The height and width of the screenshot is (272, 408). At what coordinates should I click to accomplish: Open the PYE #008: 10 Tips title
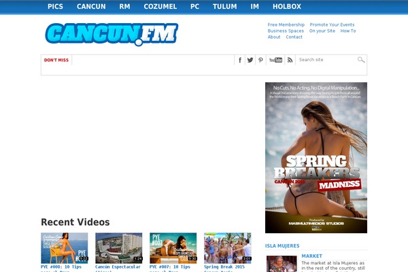pos(61,267)
